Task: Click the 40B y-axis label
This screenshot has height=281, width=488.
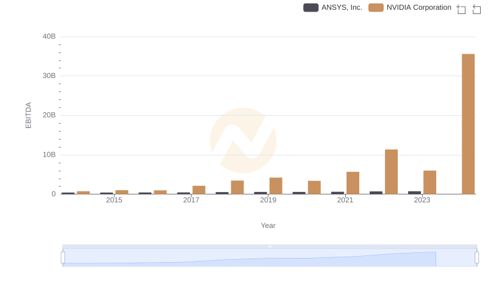Action: tap(49, 37)
